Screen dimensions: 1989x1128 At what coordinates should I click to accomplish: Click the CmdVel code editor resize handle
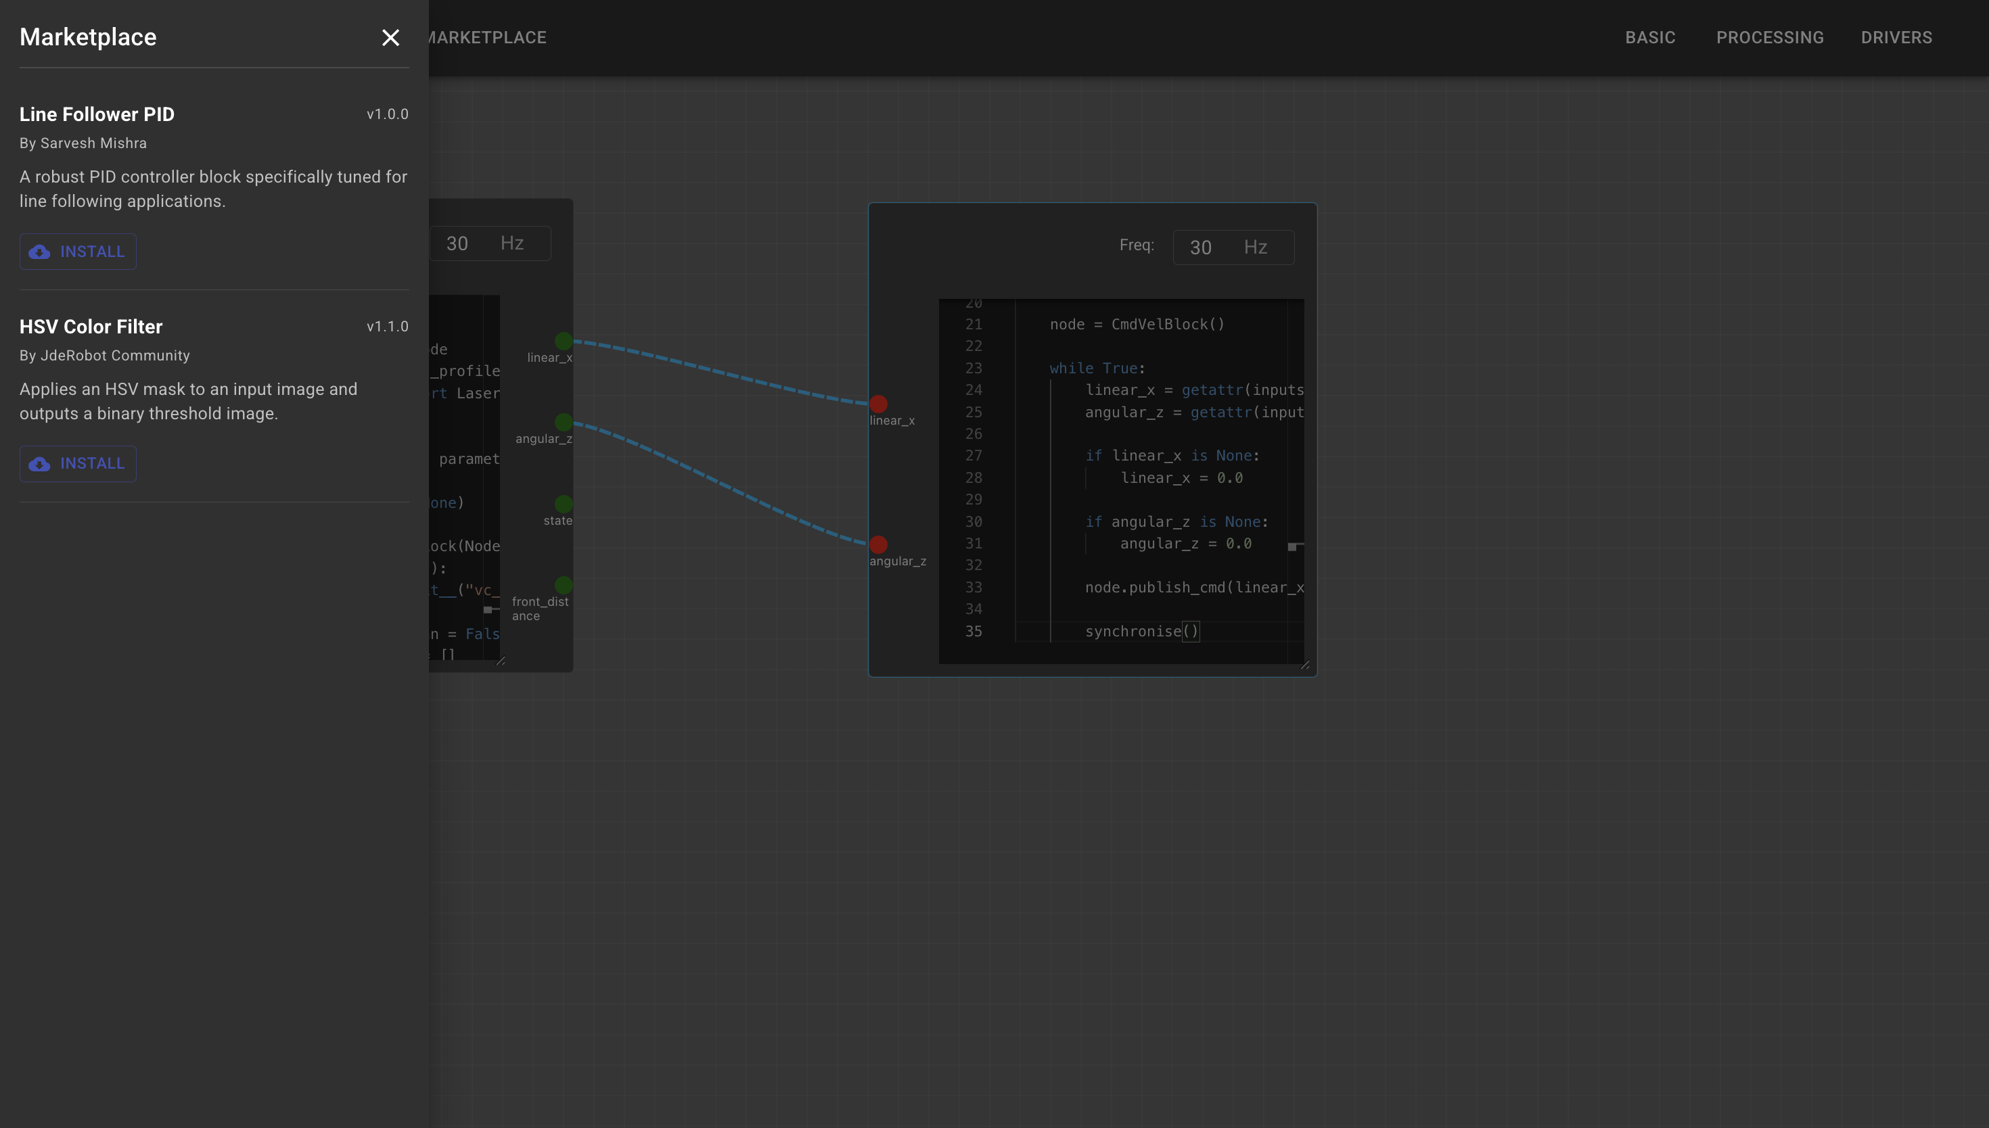pyautogui.click(x=1305, y=665)
